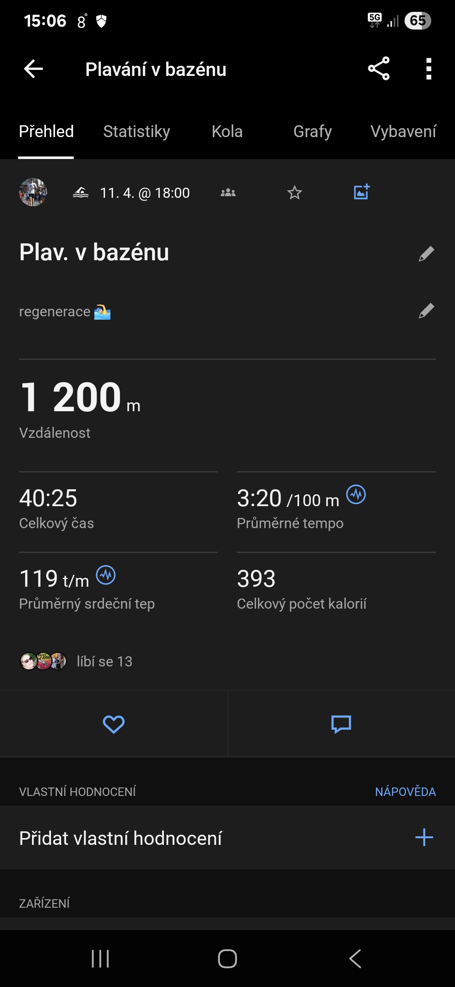Screen dimensions: 455x987
Task: Open the activity privacy group icon
Action: coord(228,193)
